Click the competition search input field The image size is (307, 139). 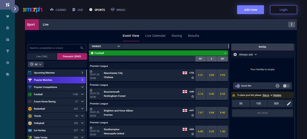pos(53,48)
